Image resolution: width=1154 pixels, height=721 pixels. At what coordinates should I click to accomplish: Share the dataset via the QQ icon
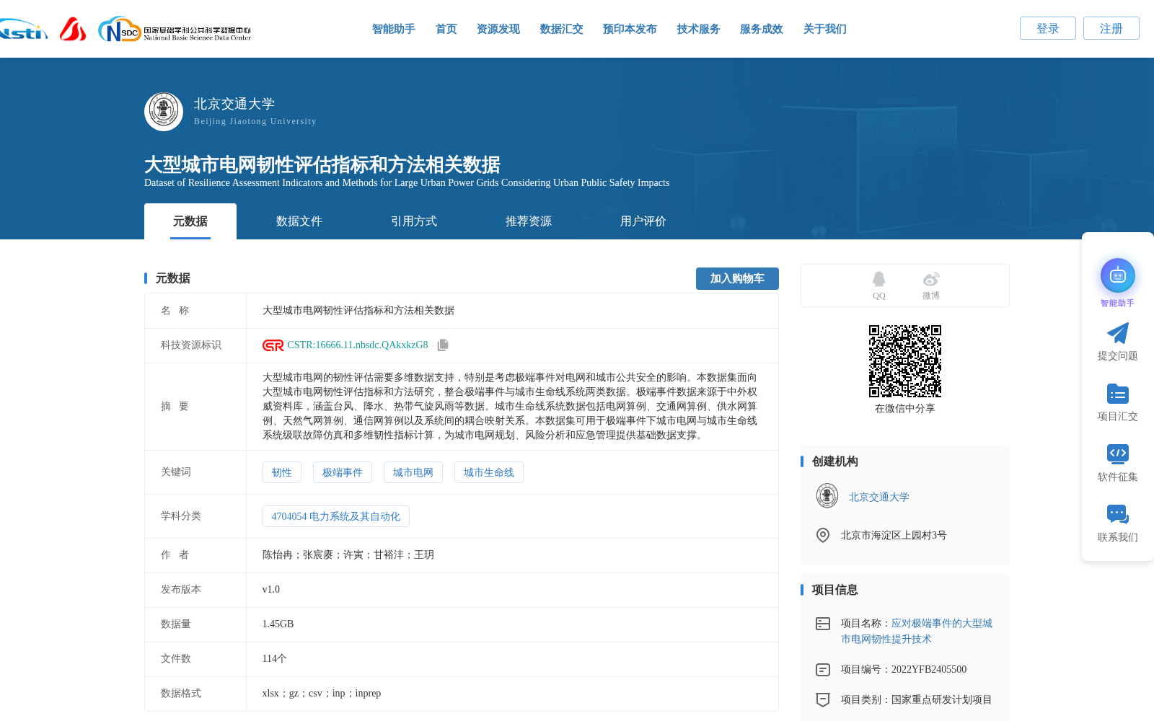coord(878,279)
